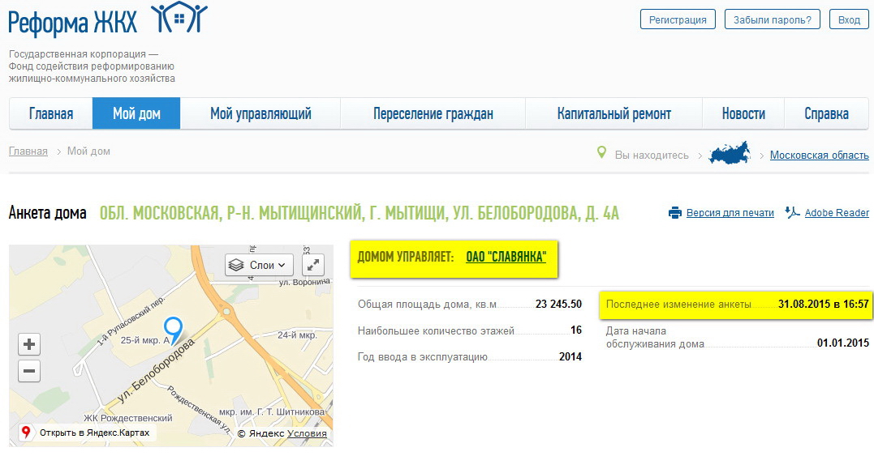Click the Главная breadcrumb link
The width and height of the screenshot is (874, 456).
28,151
